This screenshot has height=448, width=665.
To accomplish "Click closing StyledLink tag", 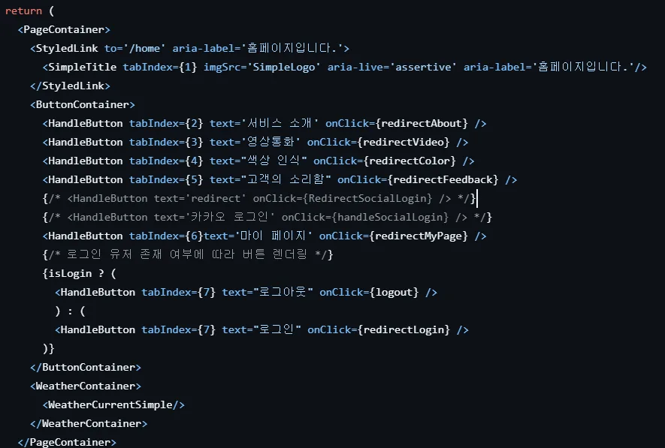I will pyautogui.click(x=70, y=86).
